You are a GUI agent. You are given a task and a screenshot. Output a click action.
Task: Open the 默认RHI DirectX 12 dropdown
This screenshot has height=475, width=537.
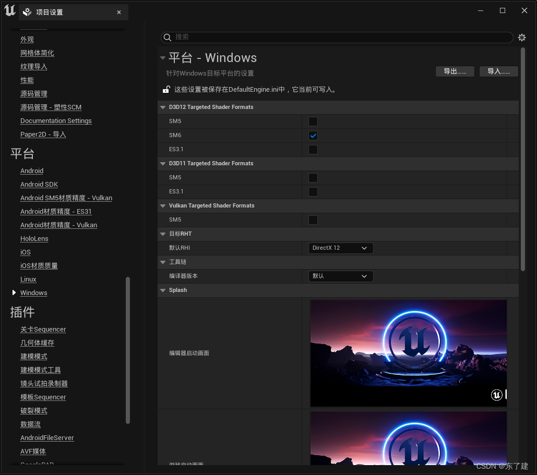(340, 248)
